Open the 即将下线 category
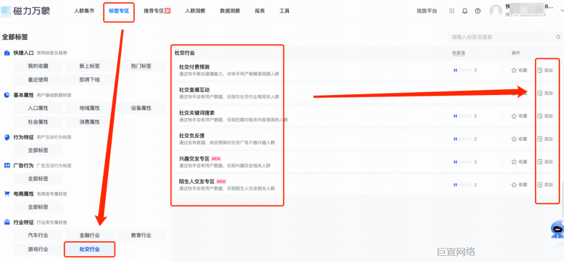 90,80
